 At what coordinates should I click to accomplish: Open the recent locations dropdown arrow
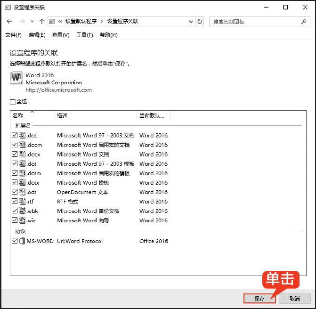(x=32, y=22)
